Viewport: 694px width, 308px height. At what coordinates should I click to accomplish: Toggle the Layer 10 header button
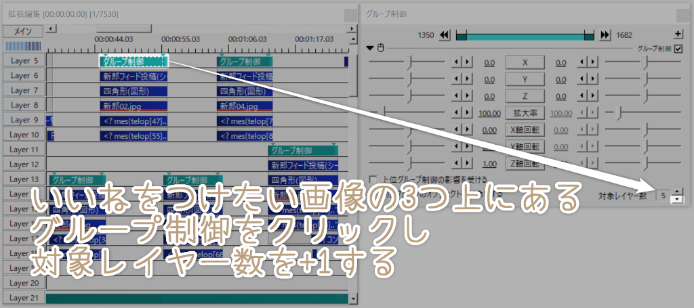(x=24, y=135)
